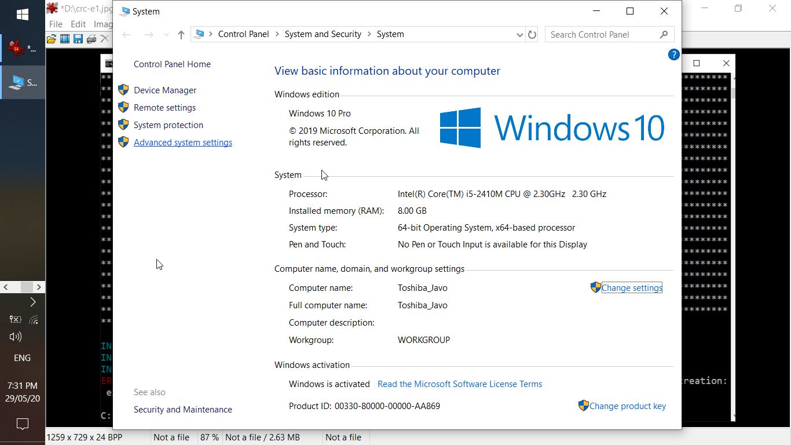Print the image via the printer icon
This screenshot has width=791, height=445.
tap(91, 39)
